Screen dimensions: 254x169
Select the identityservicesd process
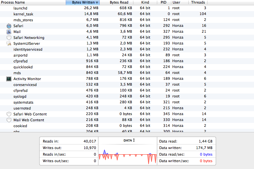click(x=28, y=49)
